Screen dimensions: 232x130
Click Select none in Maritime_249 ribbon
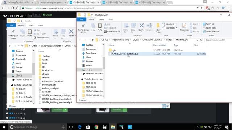[x=210, y=28]
